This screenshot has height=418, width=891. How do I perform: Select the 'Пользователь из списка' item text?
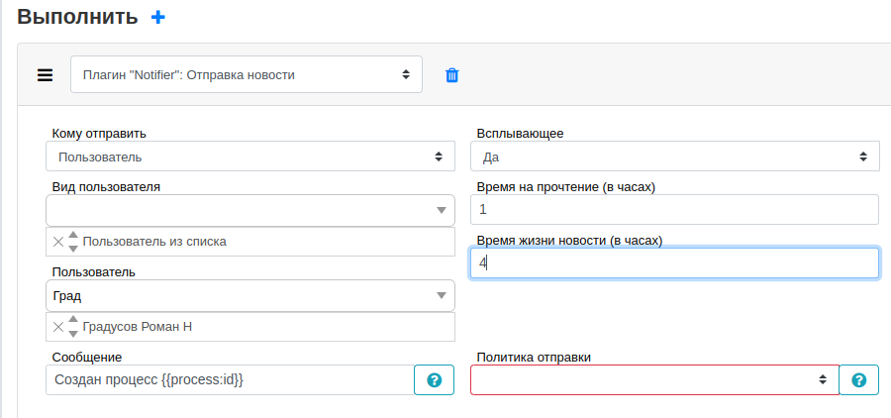click(154, 242)
